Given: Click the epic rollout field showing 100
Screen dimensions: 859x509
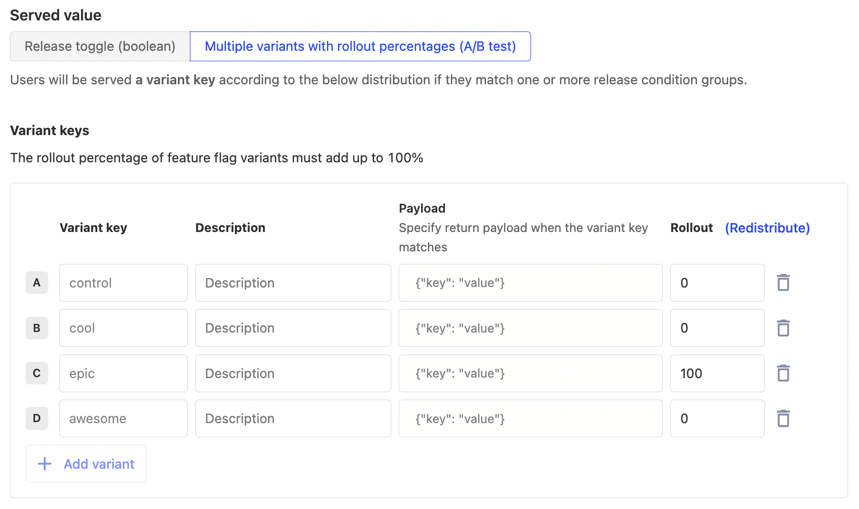Looking at the screenshot, I should (x=717, y=373).
